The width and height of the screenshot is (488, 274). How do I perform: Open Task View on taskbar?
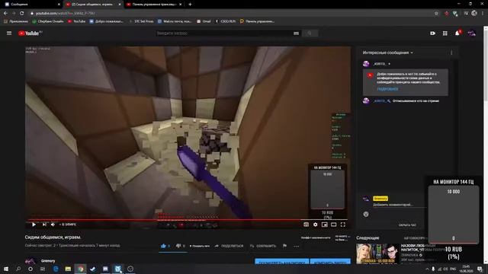[x=43, y=269]
